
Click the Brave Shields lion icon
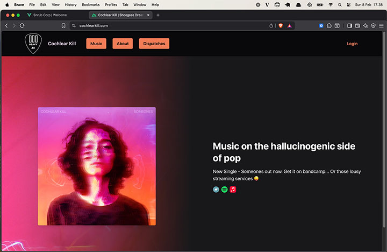[281, 25]
